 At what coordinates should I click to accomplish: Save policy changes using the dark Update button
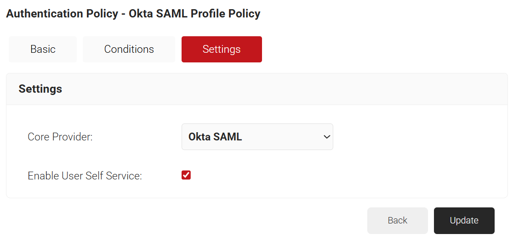coord(464,221)
